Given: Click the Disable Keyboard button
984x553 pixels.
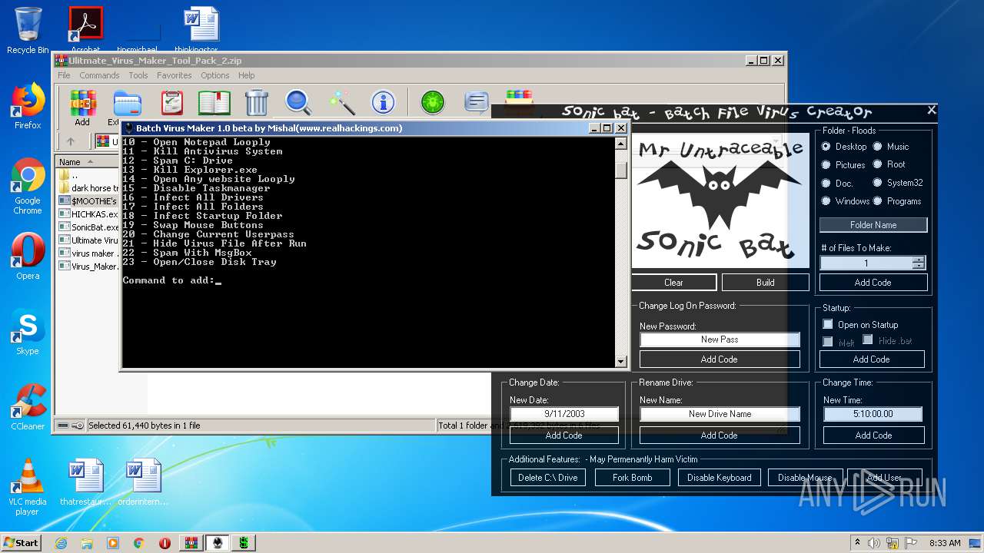Looking at the screenshot, I should (x=720, y=477).
